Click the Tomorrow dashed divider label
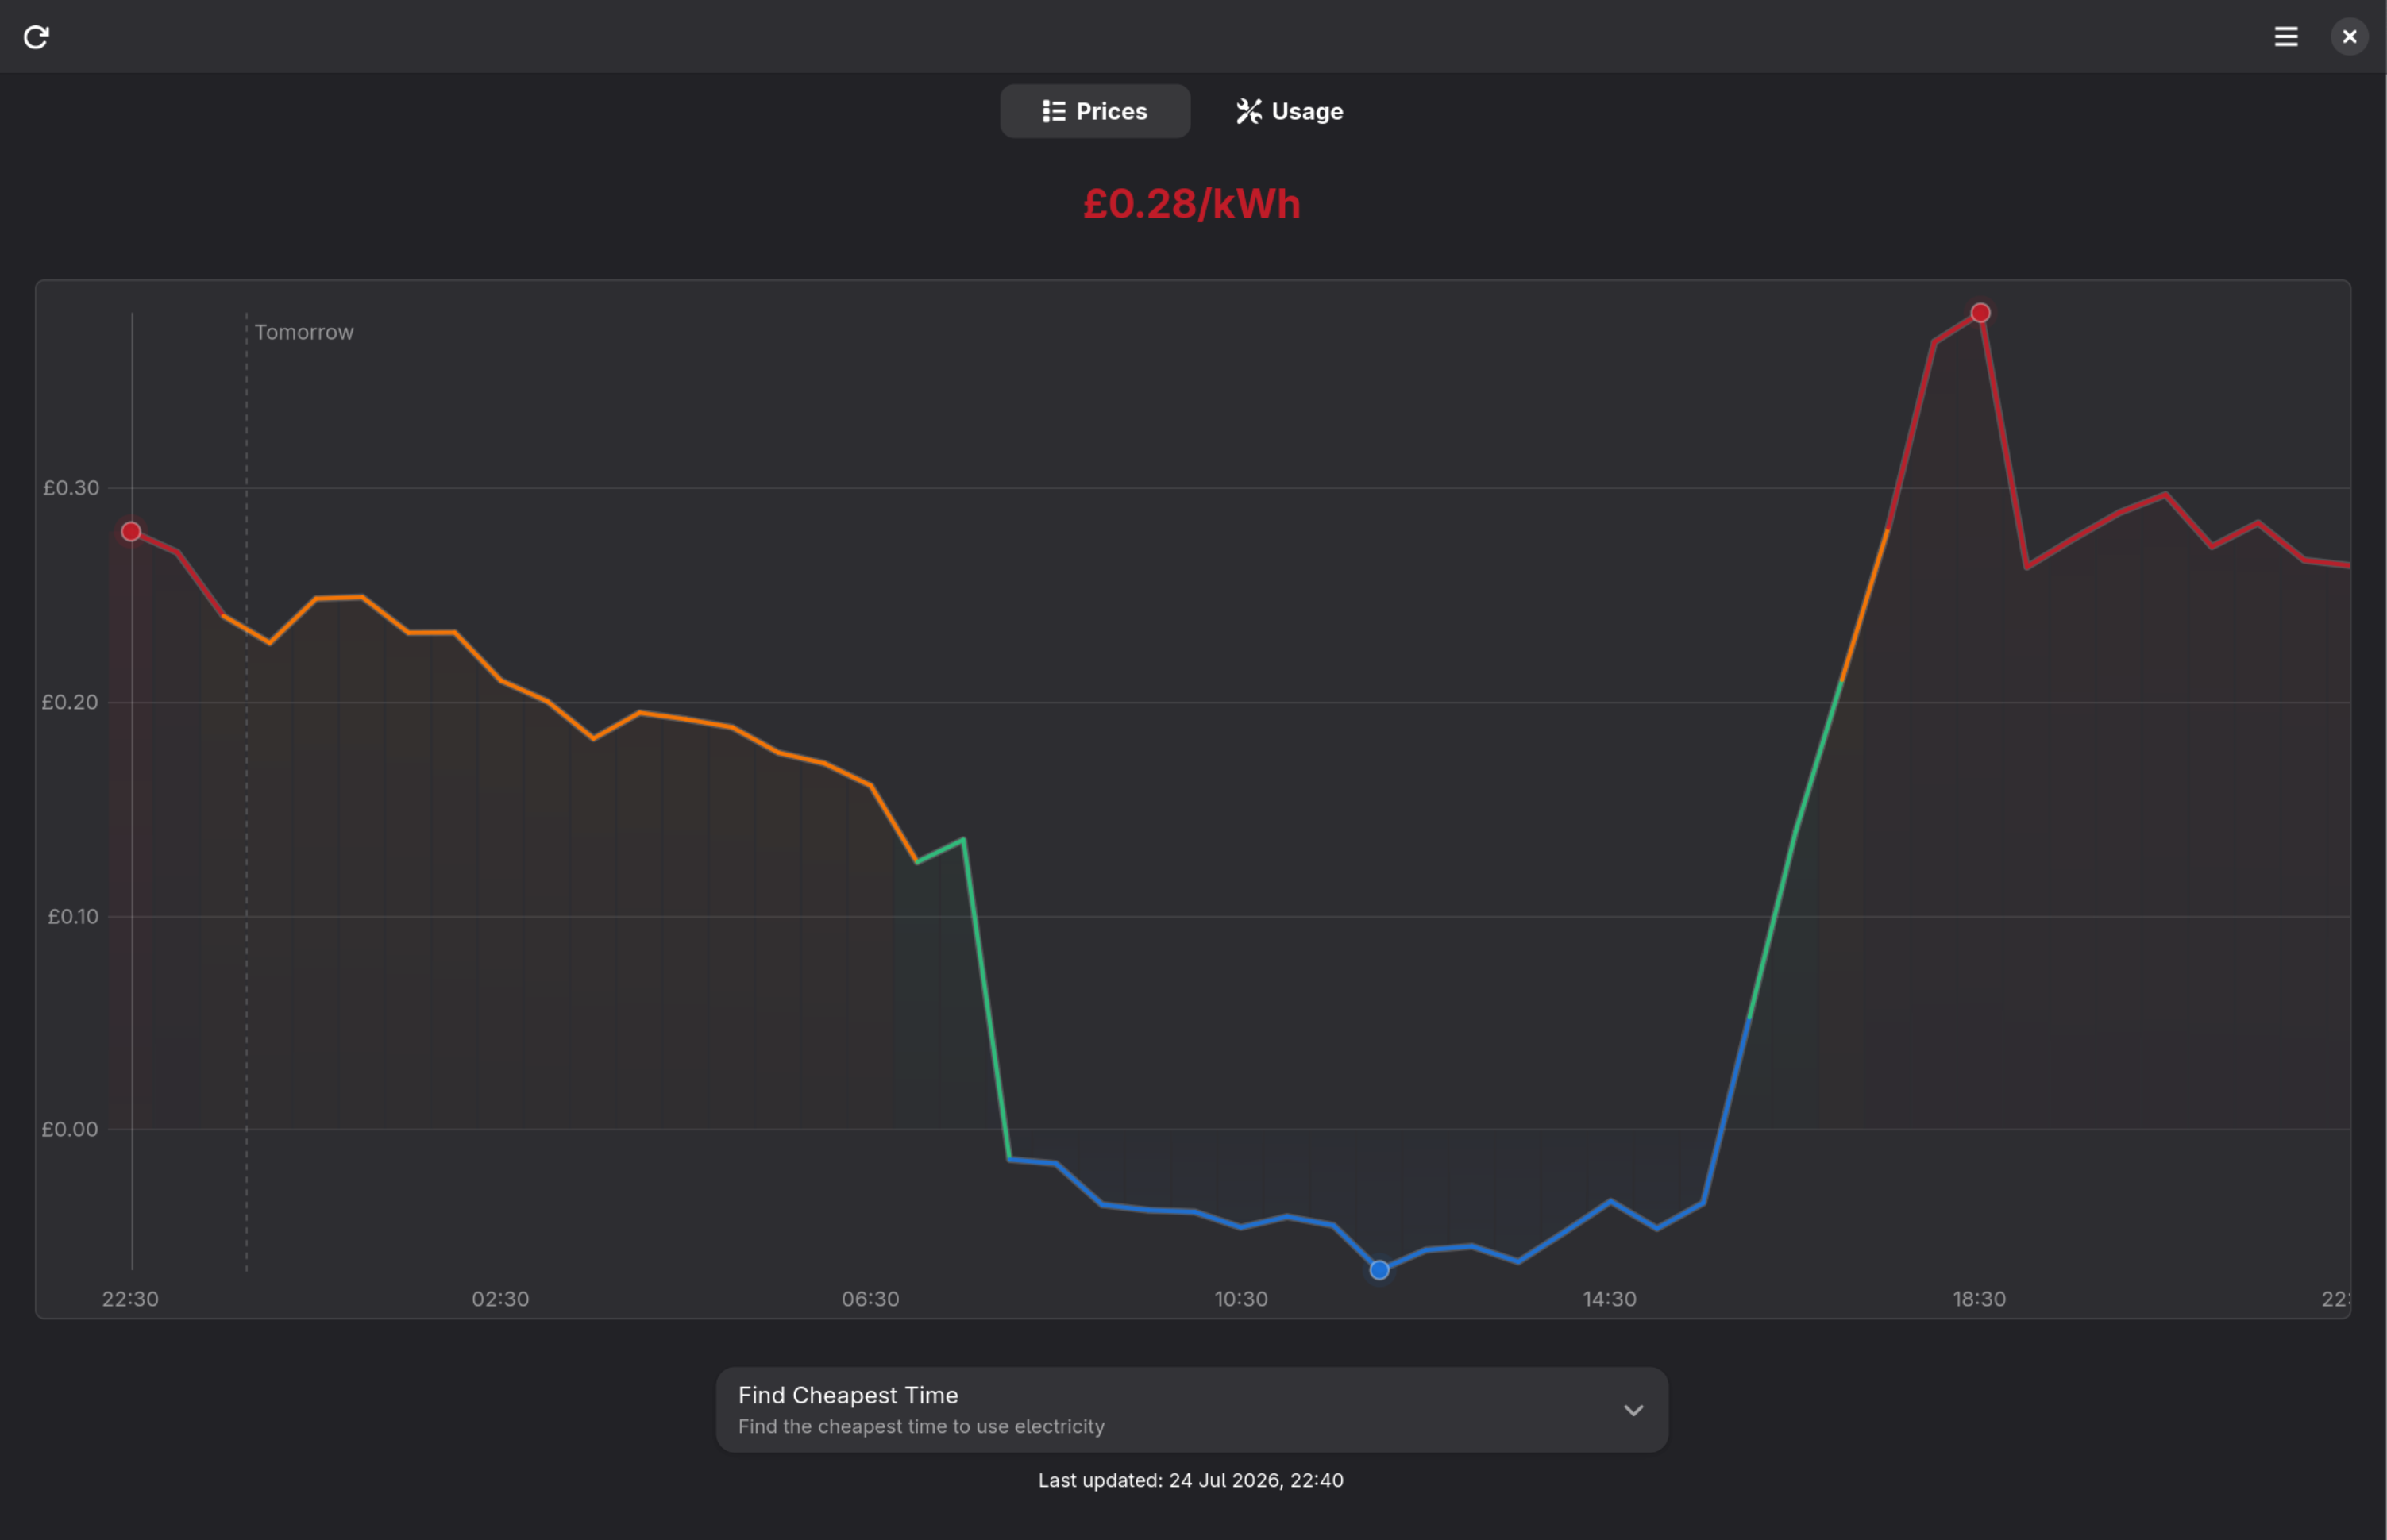The height and width of the screenshot is (1540, 2387). point(304,332)
